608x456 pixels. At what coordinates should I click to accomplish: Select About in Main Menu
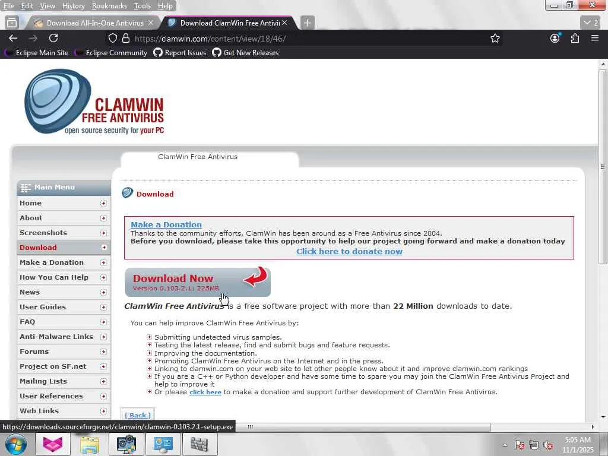click(x=64, y=218)
